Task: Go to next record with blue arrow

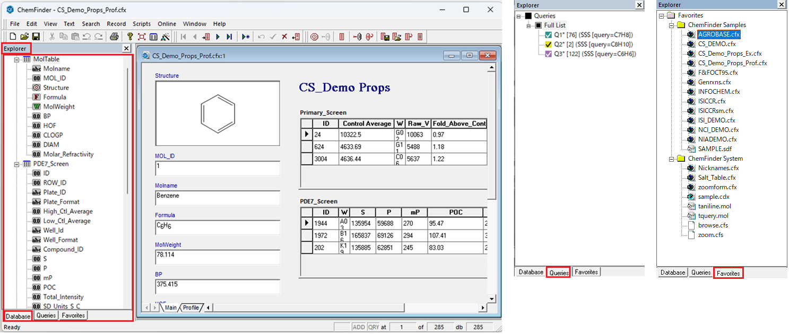Action: [218, 37]
